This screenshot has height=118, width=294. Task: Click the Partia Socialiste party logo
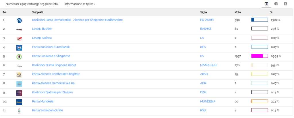(x=19, y=57)
